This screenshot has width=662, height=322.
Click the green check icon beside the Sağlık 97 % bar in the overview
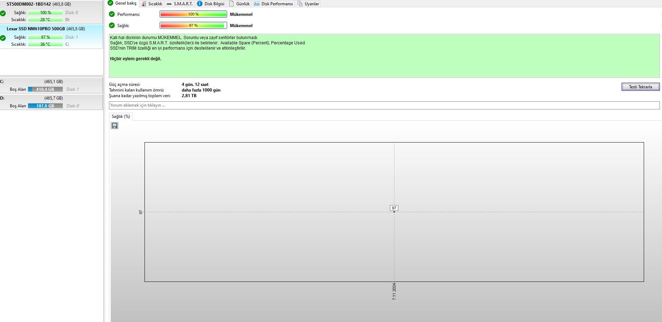[112, 25]
